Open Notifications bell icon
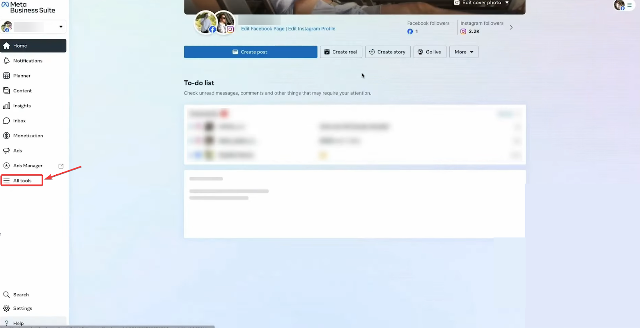 (6, 61)
